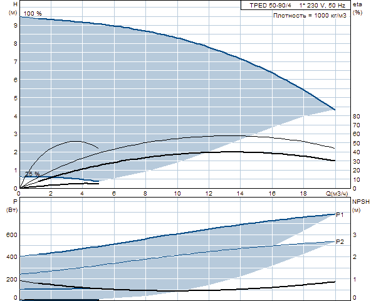Select the "P1" power curve label

(340, 215)
